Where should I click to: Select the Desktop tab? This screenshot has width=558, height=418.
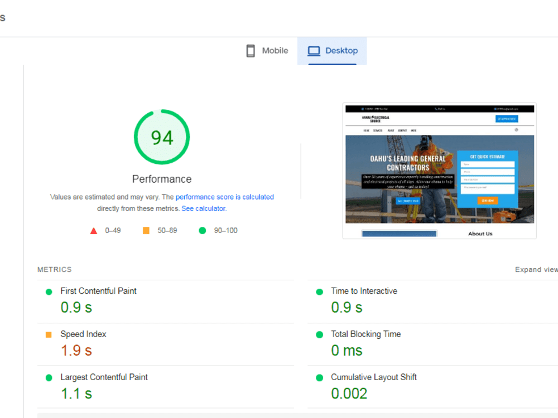pyautogui.click(x=332, y=51)
